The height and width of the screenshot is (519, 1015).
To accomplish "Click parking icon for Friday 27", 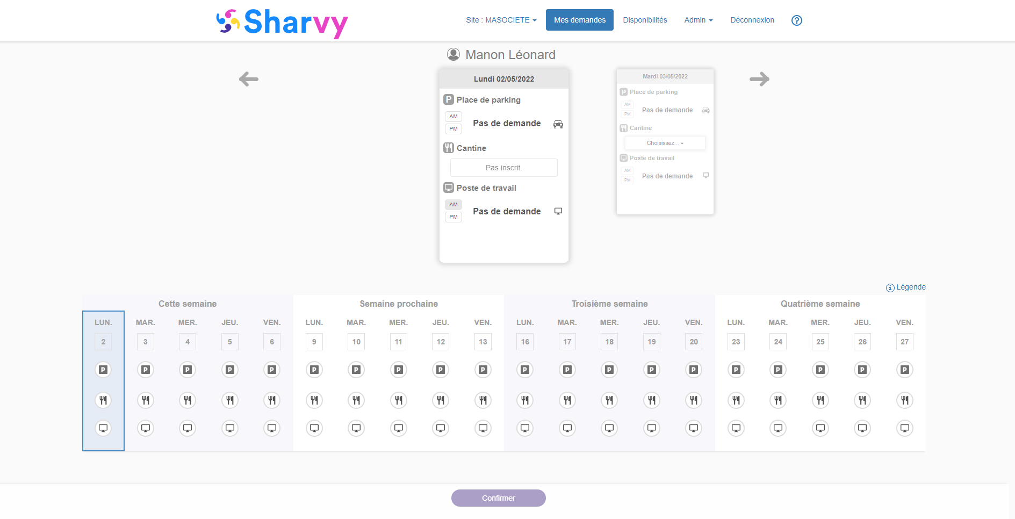I will [x=905, y=370].
